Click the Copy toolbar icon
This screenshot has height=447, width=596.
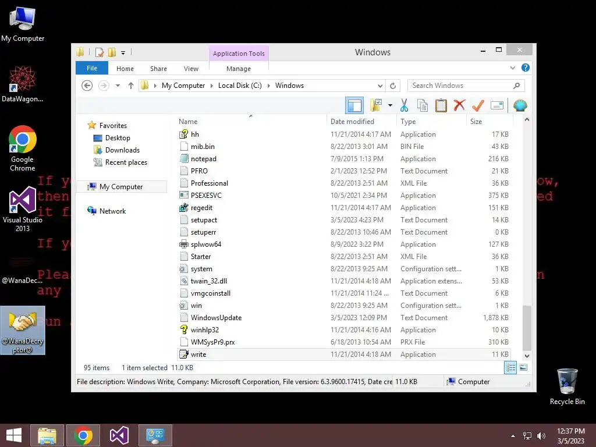pos(423,105)
